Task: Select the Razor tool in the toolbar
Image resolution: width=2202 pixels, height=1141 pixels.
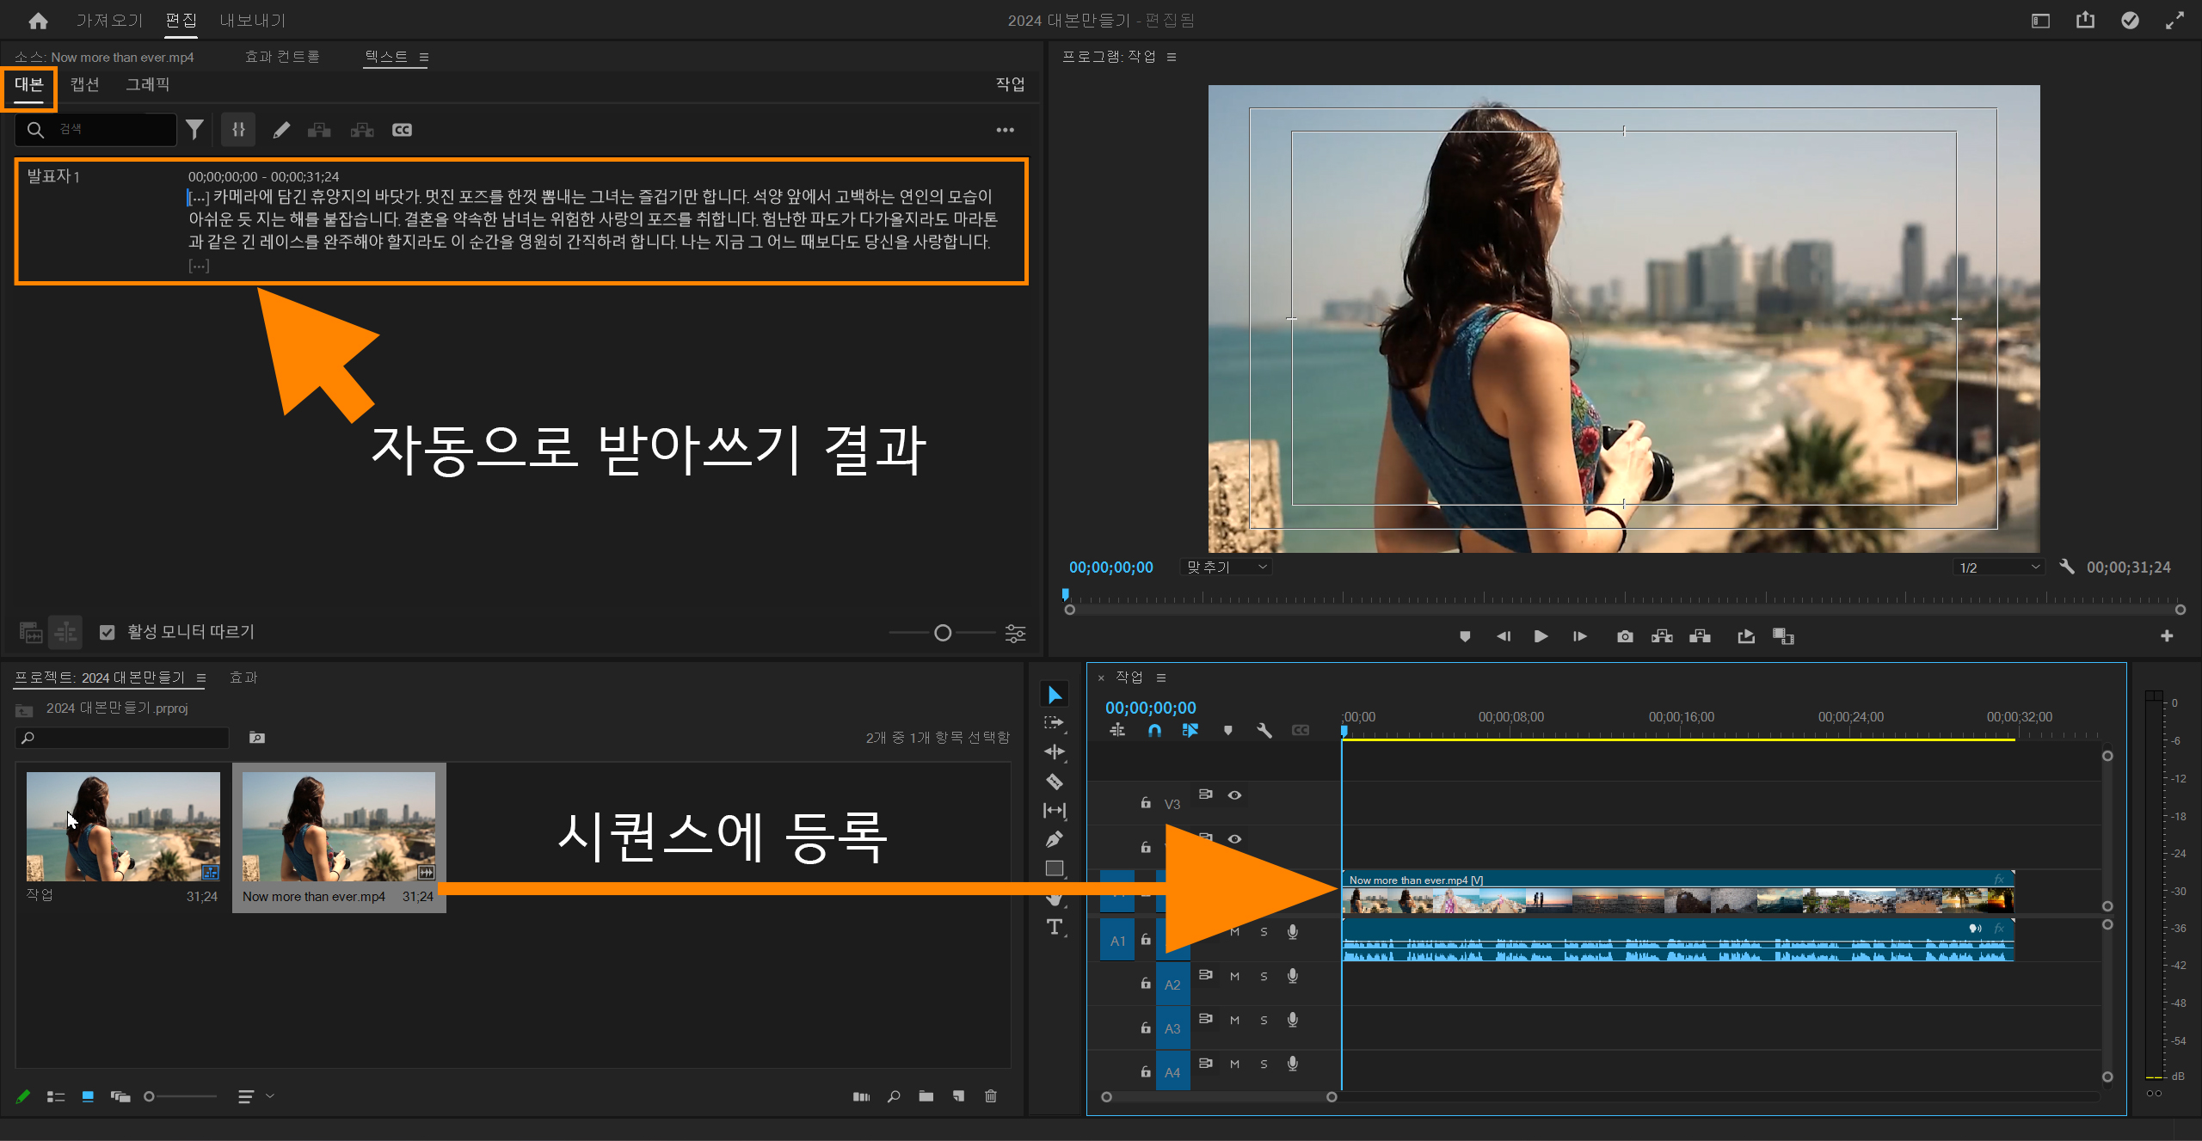Action: [1054, 782]
